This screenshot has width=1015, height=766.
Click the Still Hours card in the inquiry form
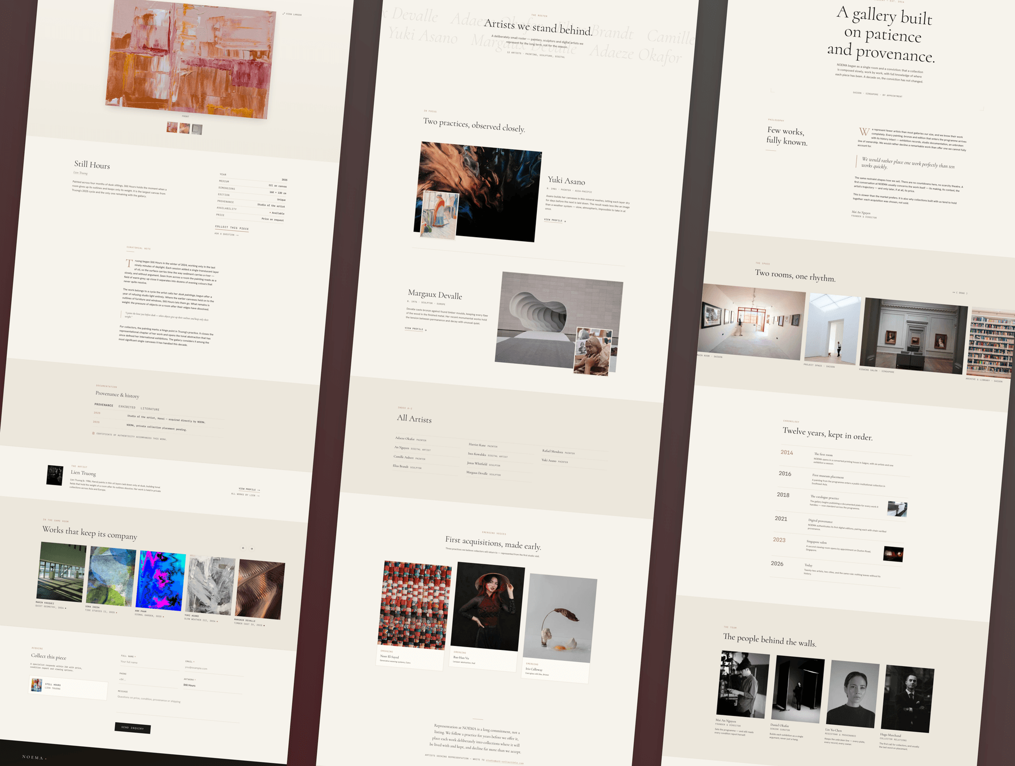coord(68,687)
